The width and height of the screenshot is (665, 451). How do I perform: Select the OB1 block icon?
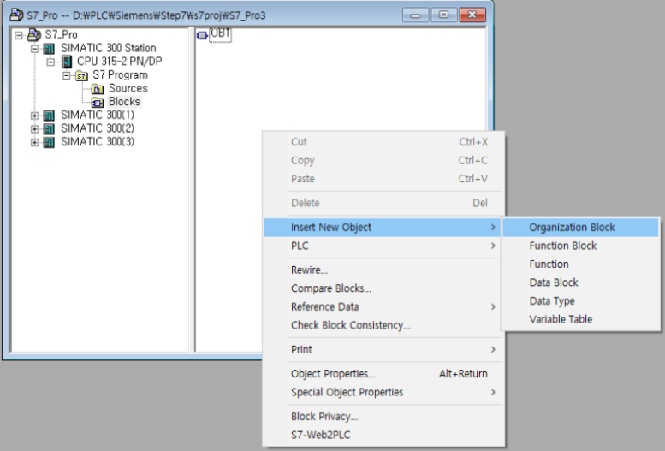[x=202, y=35]
